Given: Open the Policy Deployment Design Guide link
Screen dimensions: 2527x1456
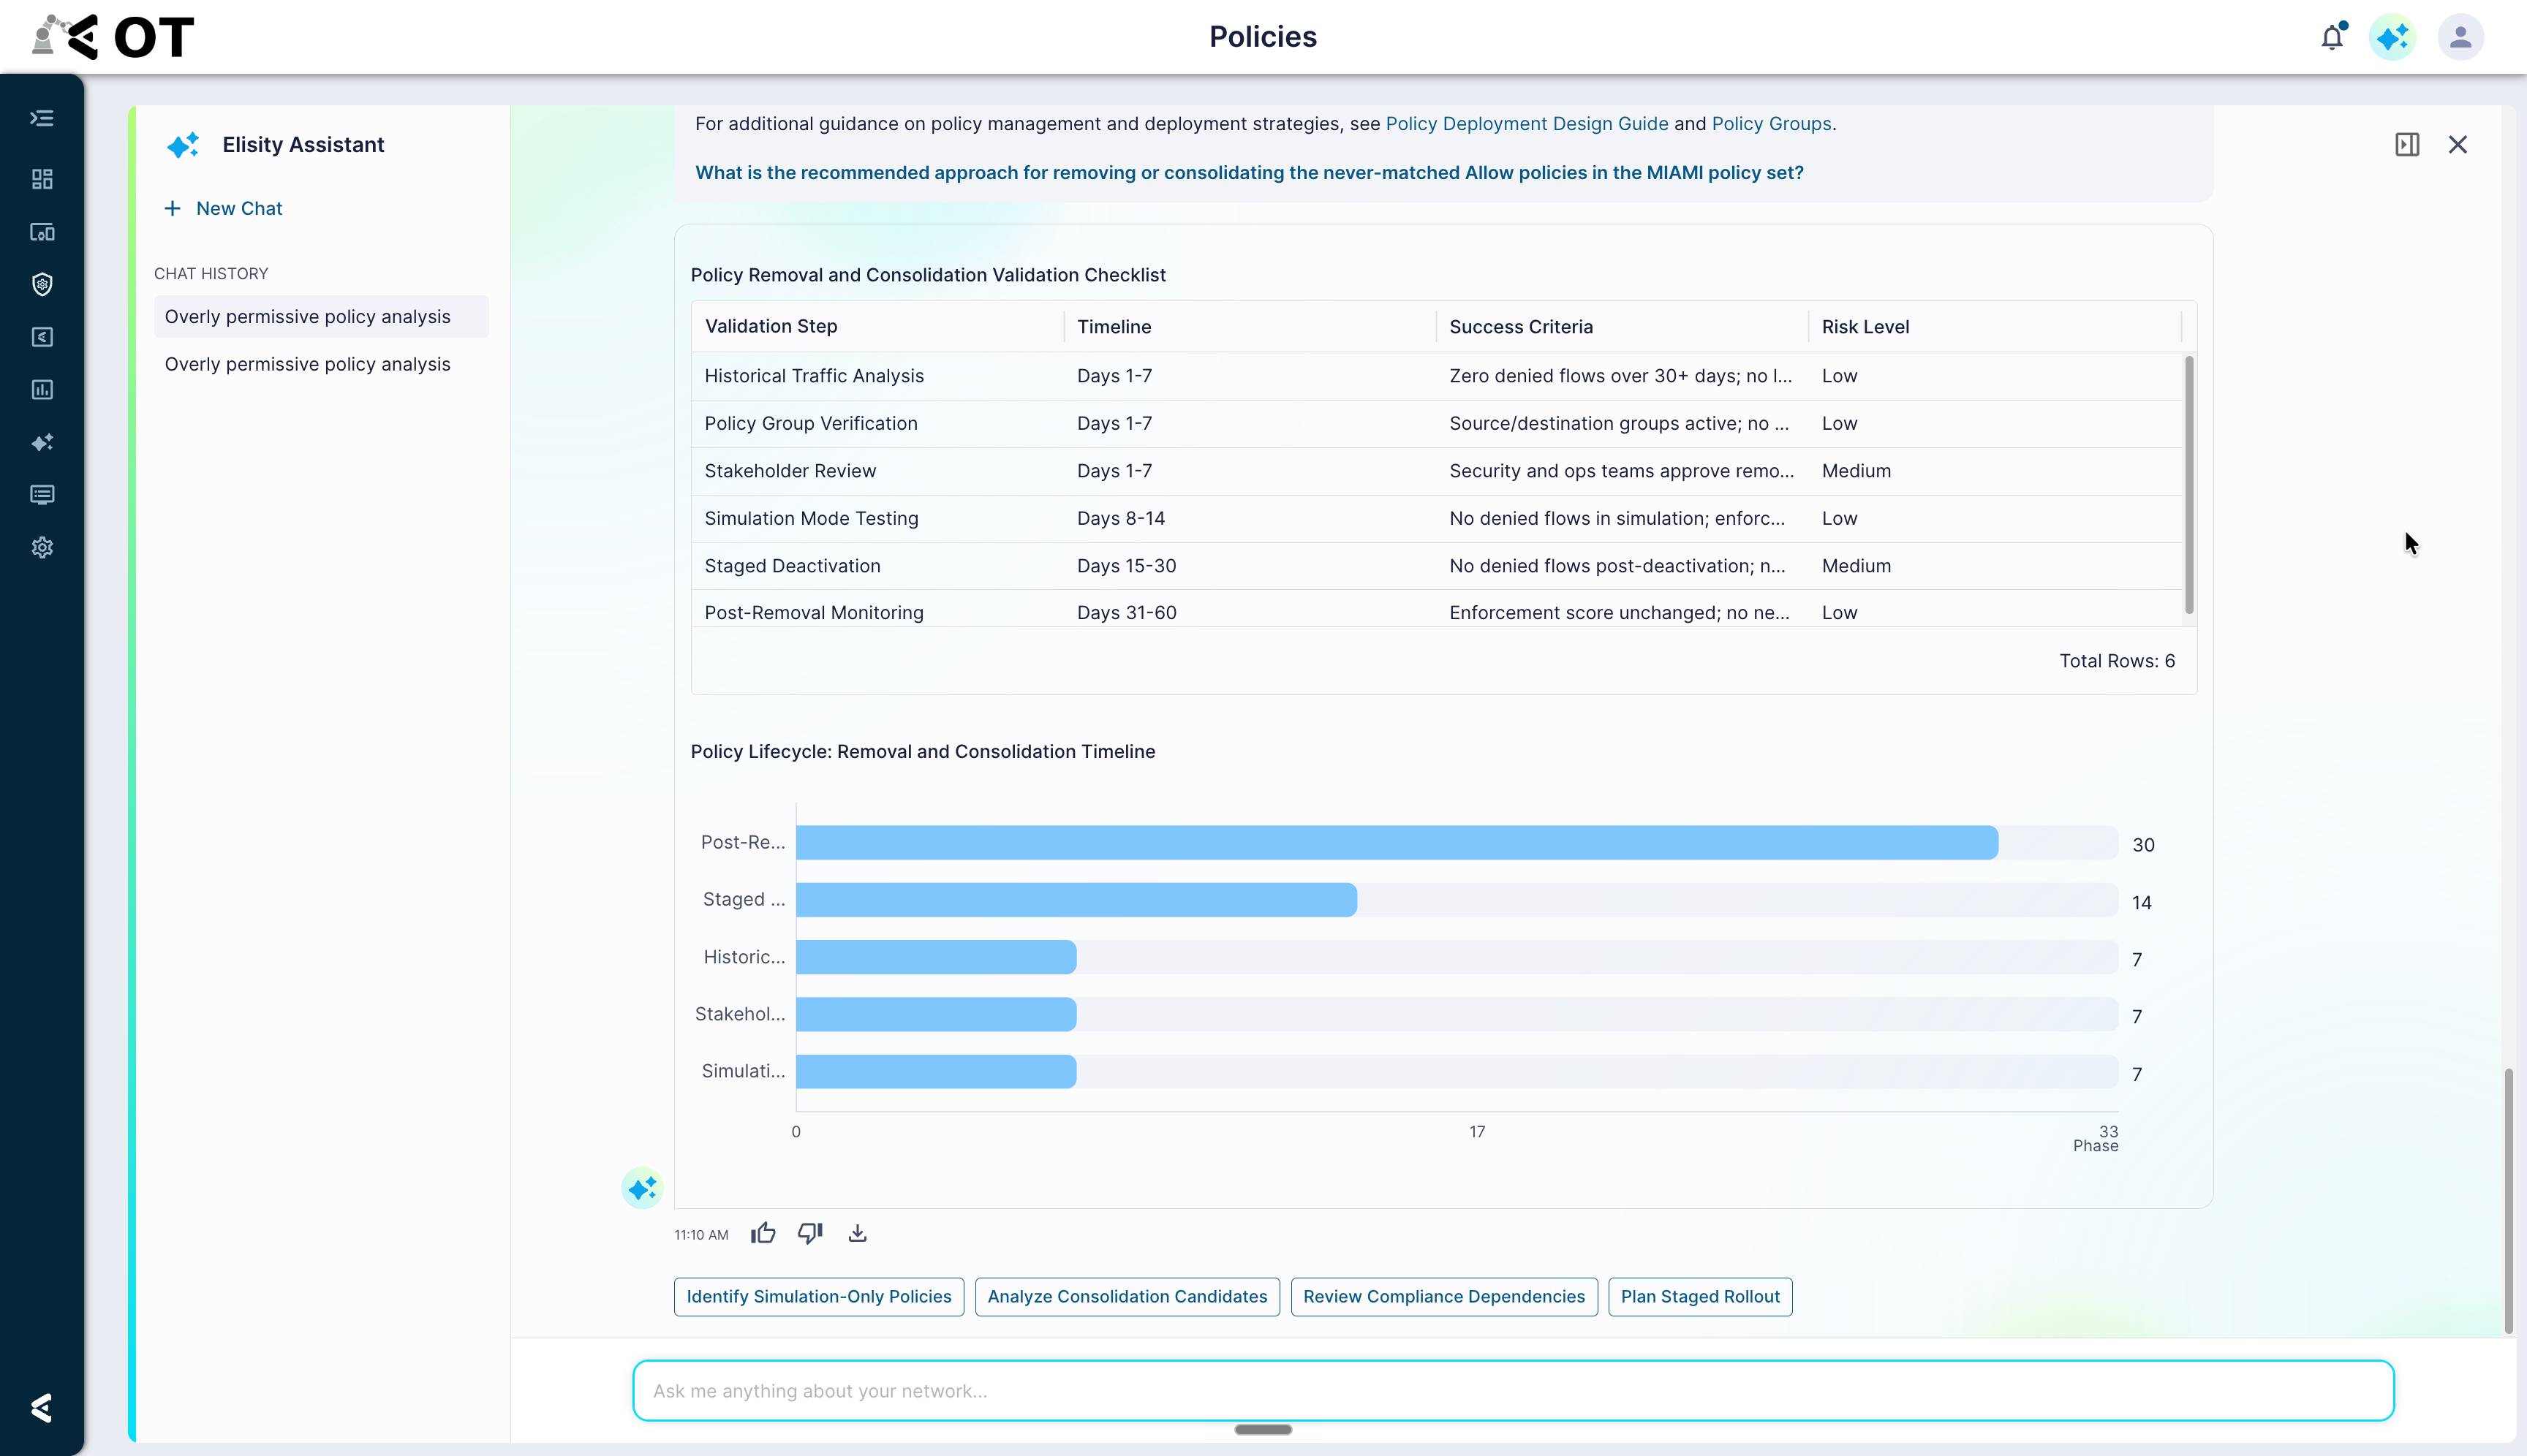Looking at the screenshot, I should point(1527,124).
